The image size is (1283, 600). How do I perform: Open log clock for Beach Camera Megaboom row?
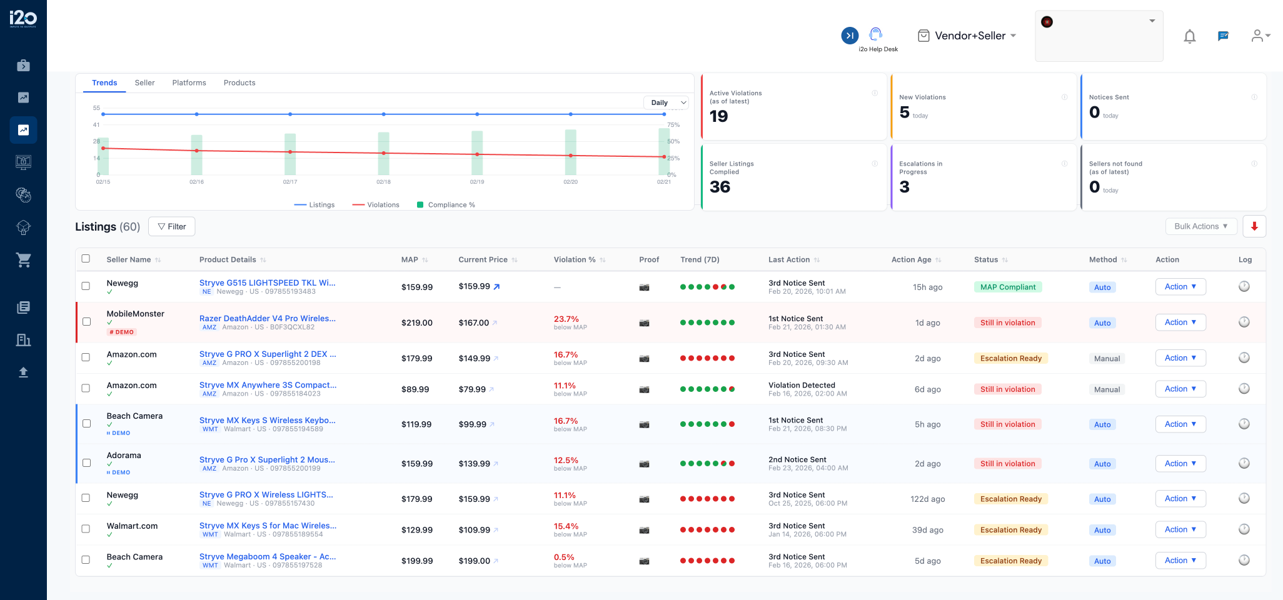pyautogui.click(x=1244, y=560)
